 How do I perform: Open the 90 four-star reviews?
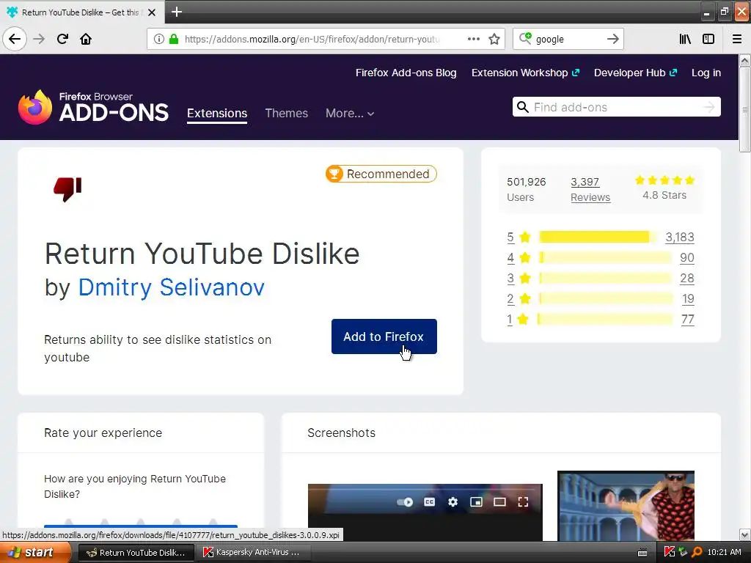point(686,257)
